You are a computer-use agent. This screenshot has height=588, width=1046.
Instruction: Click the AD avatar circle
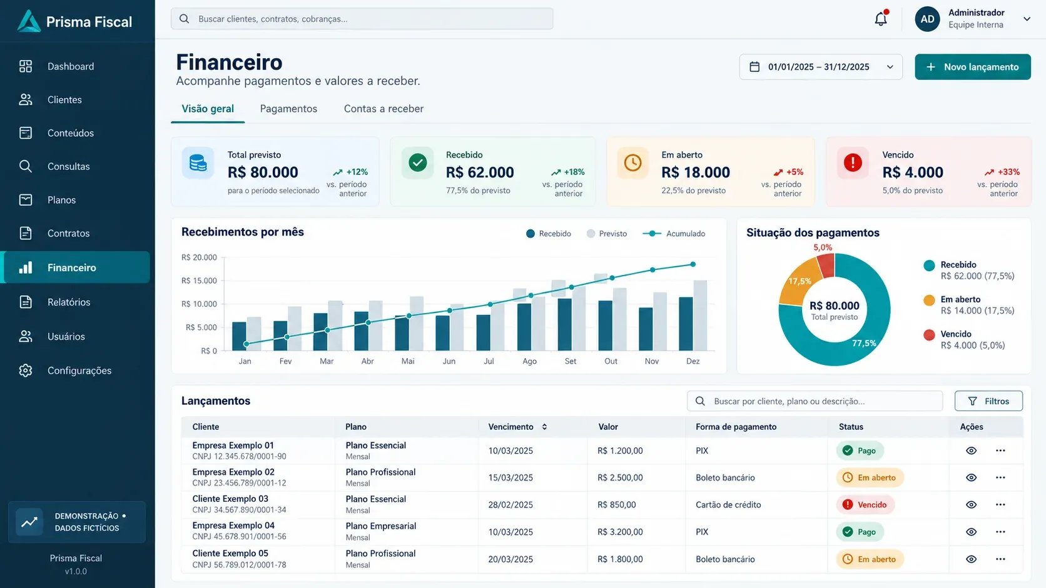point(927,19)
